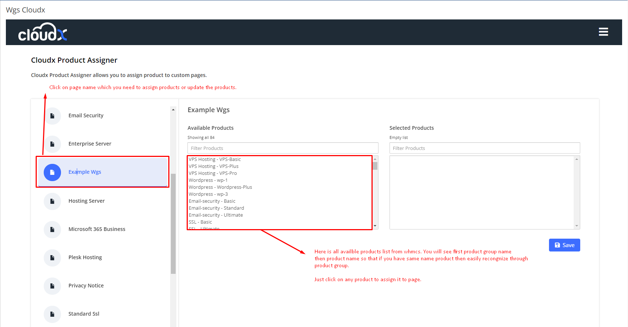Save the product assignments
The image size is (628, 327).
(564, 245)
